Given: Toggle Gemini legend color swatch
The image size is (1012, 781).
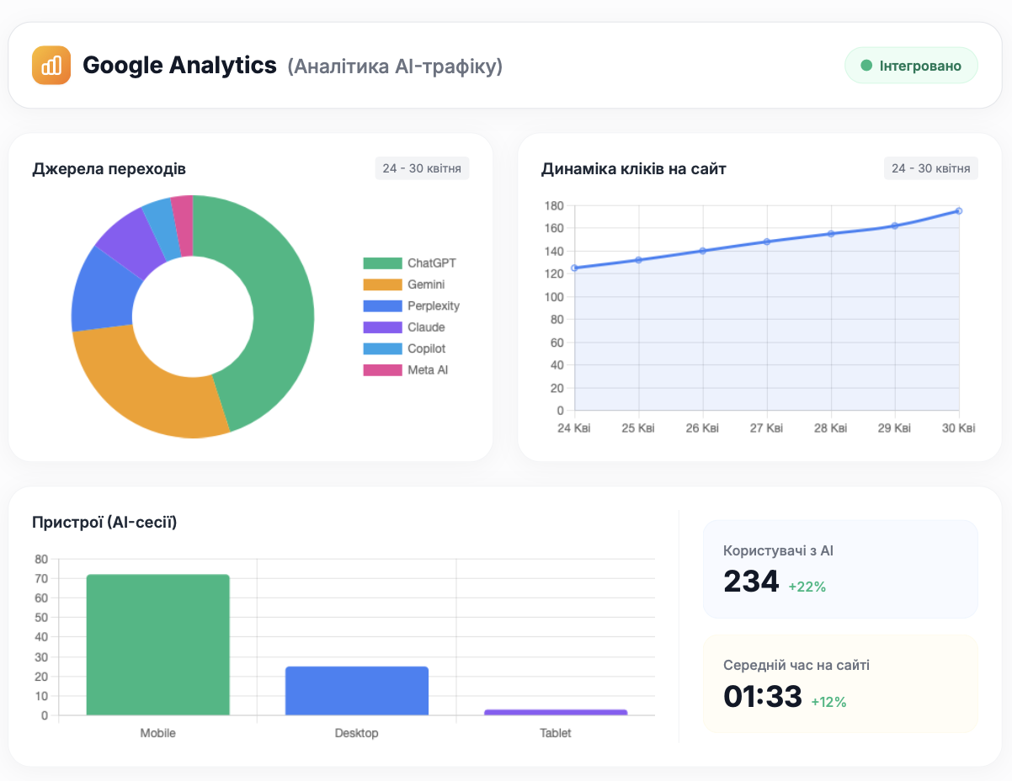Looking at the screenshot, I should pyautogui.click(x=382, y=284).
